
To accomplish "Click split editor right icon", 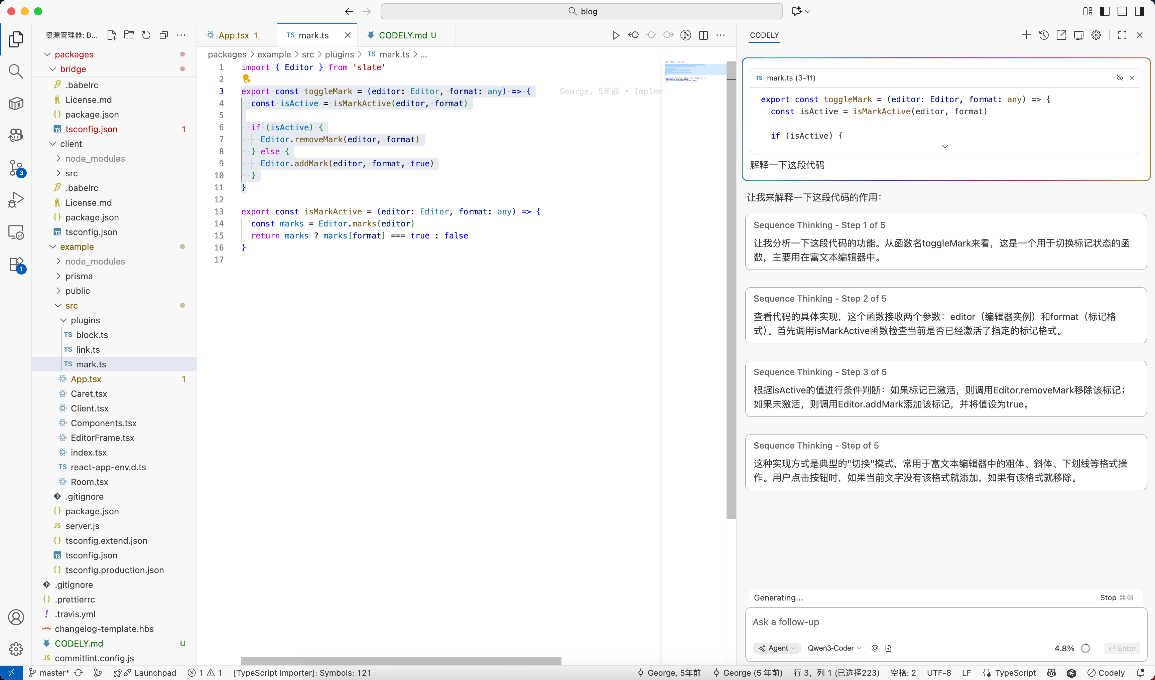I will tap(703, 35).
